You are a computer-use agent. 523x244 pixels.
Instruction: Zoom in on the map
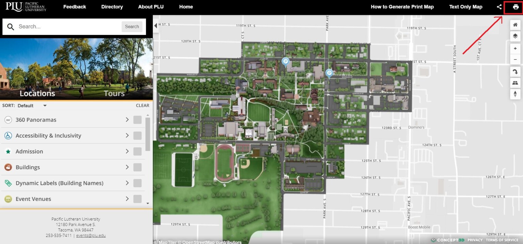[x=515, y=48]
